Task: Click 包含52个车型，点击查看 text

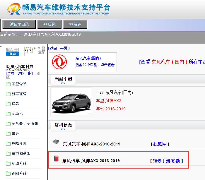Action: coord(95,65)
